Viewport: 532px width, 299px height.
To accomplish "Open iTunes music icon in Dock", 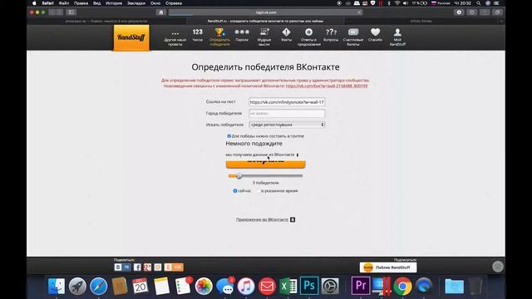I will (x=246, y=286).
